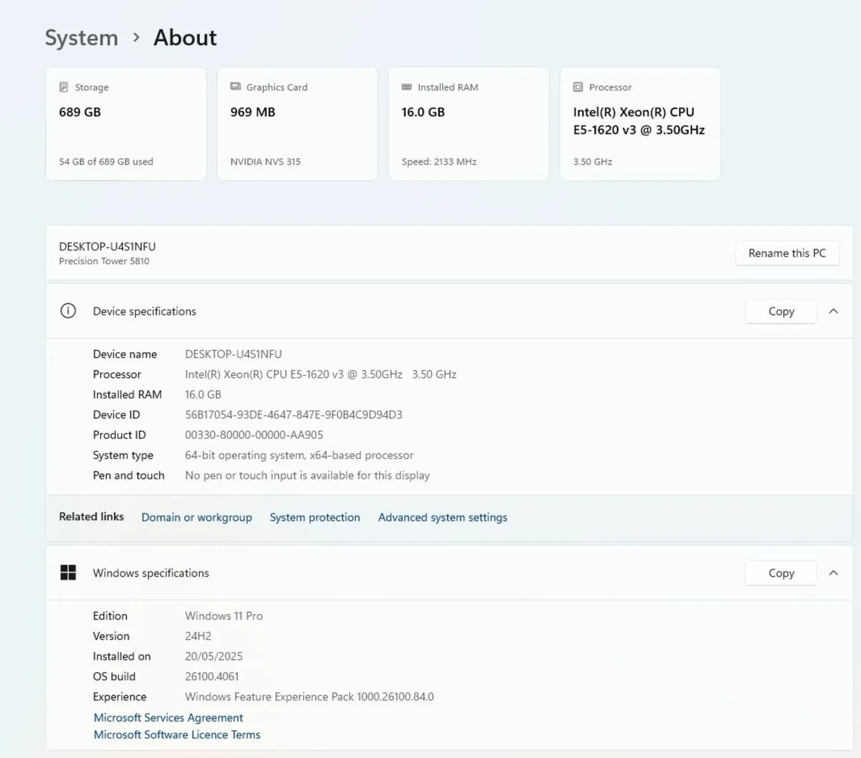
Task: Select the OS build 26100.4061
Action: point(212,676)
